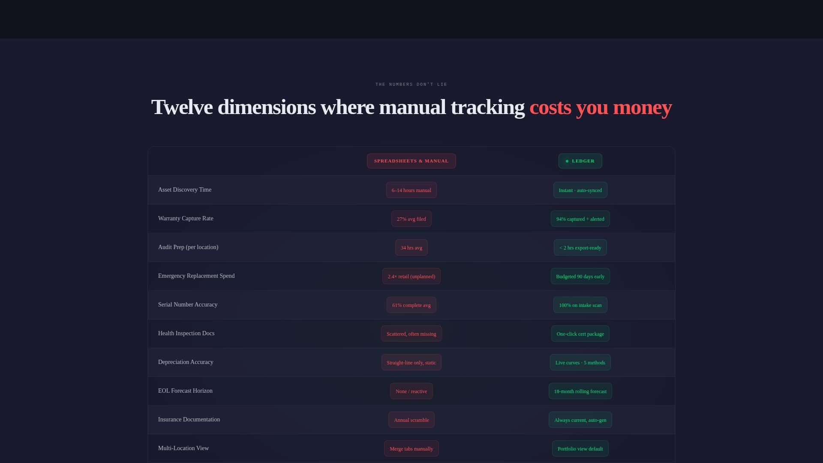Select the Asset Discovery Time row label
This screenshot has width=823, height=463.
tap(185, 190)
